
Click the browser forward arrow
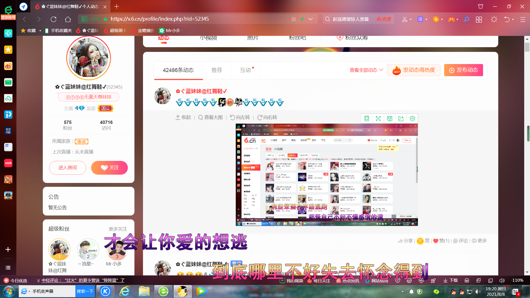(x=39, y=19)
